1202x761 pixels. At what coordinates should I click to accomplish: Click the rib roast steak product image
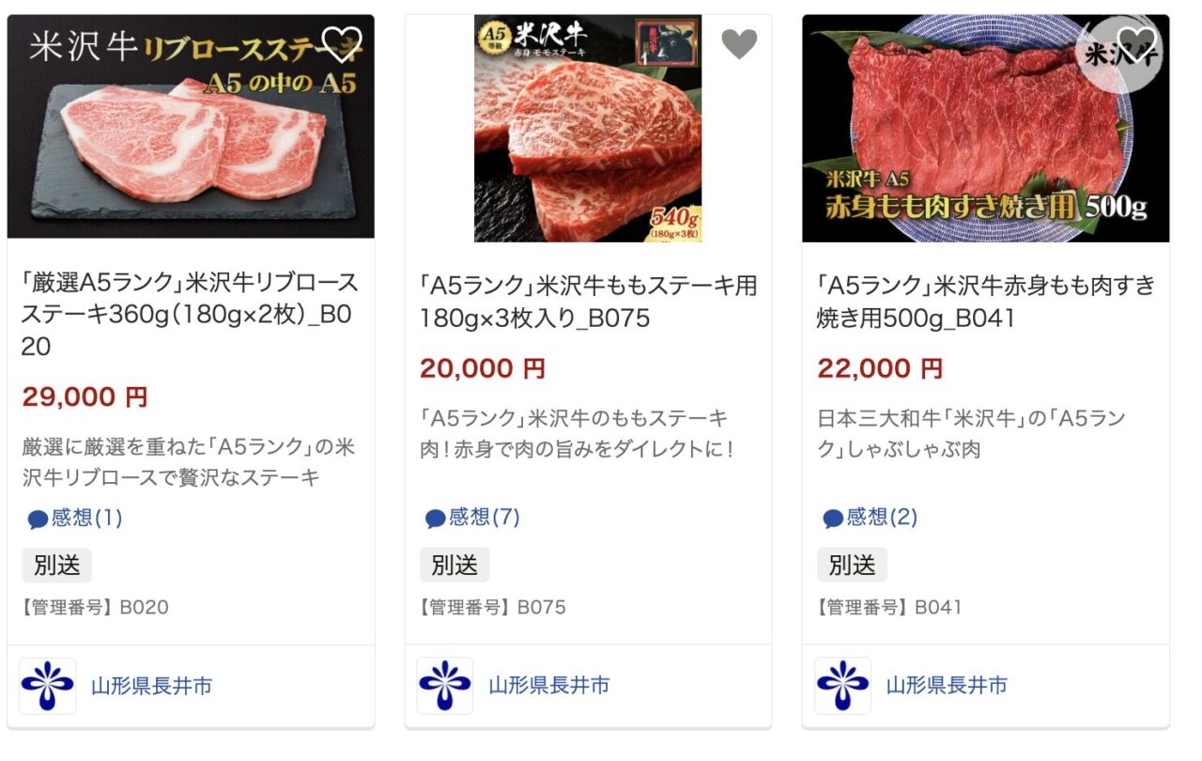click(x=191, y=127)
